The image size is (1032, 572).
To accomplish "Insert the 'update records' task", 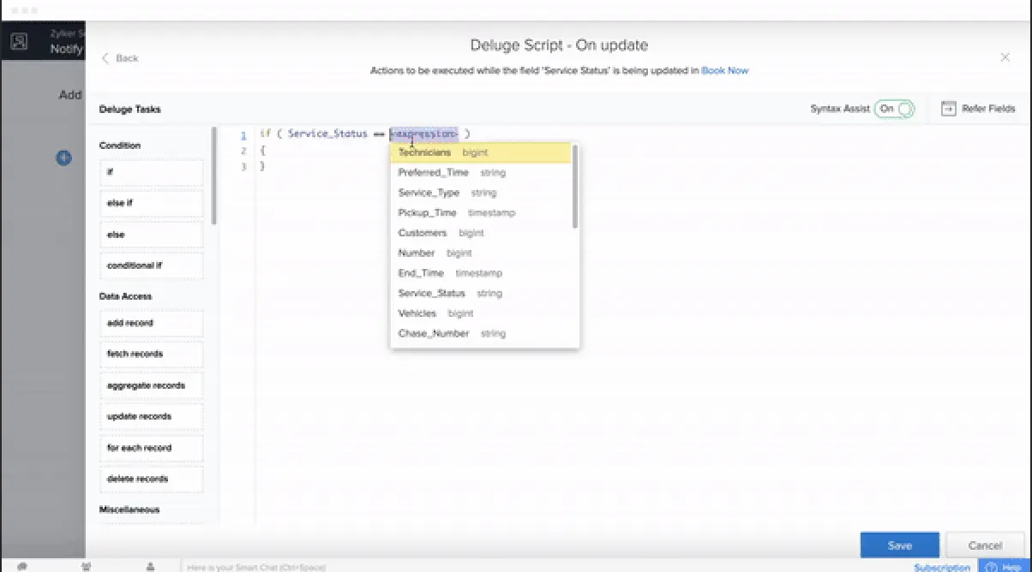I will pyautogui.click(x=152, y=416).
